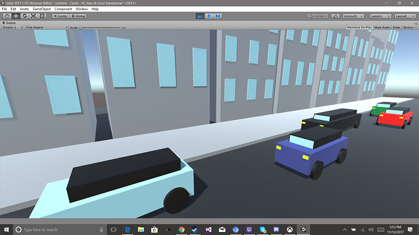Select the Scale tool
Image resolution: width=419 pixels, height=235 pixels.
33,16
